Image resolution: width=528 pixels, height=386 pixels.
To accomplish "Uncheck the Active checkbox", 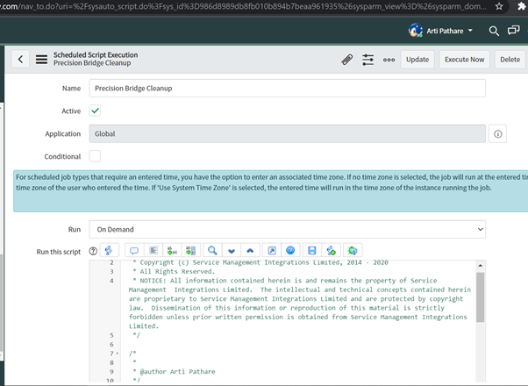I will (95, 111).
